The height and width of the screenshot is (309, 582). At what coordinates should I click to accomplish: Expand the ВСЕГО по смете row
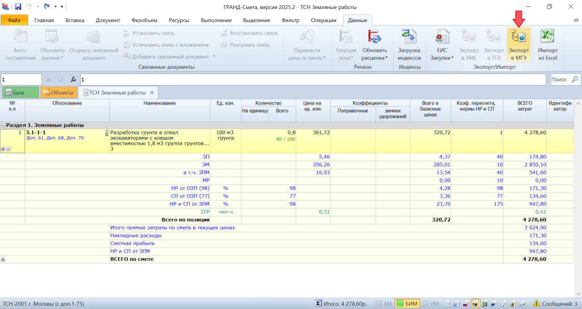tap(3, 259)
